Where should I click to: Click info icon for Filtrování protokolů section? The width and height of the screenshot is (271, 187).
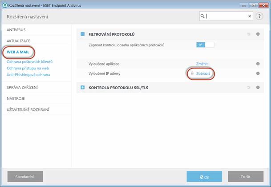(258, 34)
